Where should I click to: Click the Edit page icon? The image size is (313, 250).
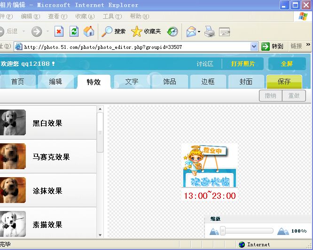(x=224, y=32)
